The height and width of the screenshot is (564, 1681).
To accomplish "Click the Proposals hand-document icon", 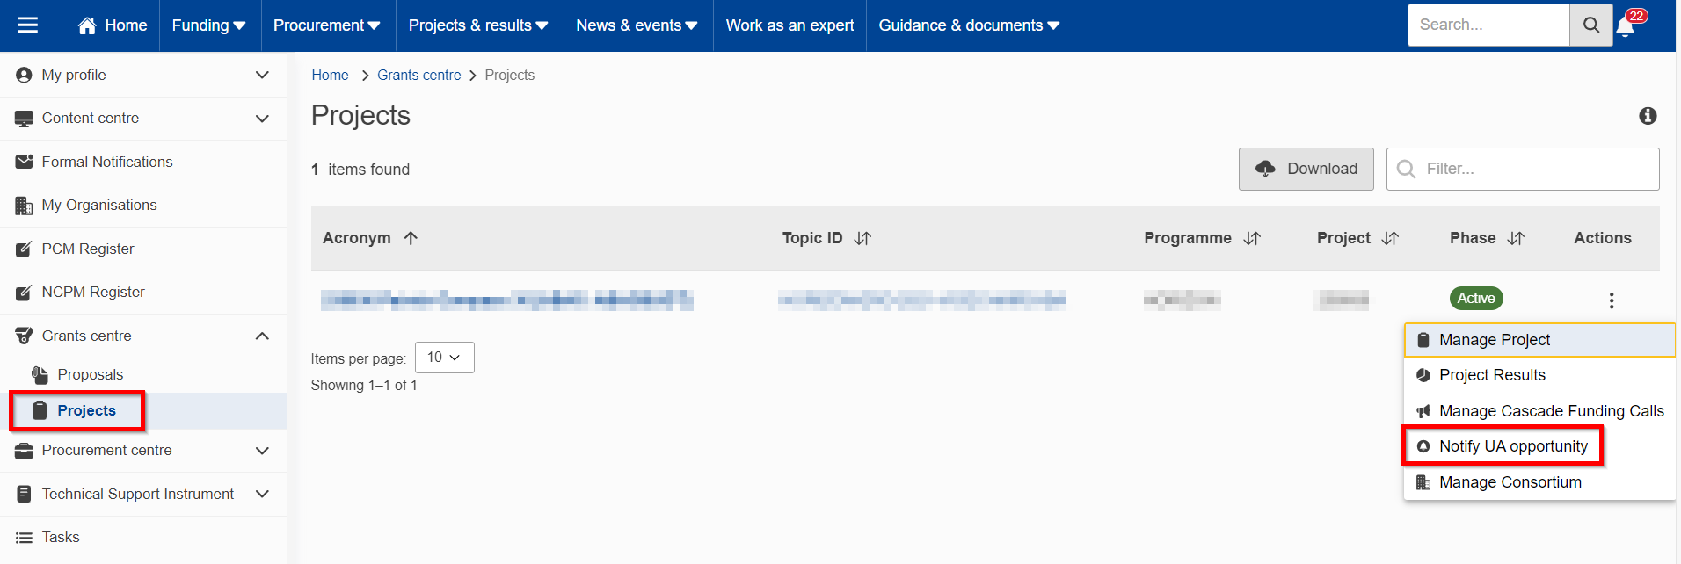I will click(40, 375).
